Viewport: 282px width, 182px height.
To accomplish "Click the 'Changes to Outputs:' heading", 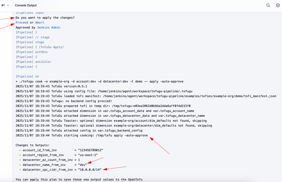I will pos(32,145).
